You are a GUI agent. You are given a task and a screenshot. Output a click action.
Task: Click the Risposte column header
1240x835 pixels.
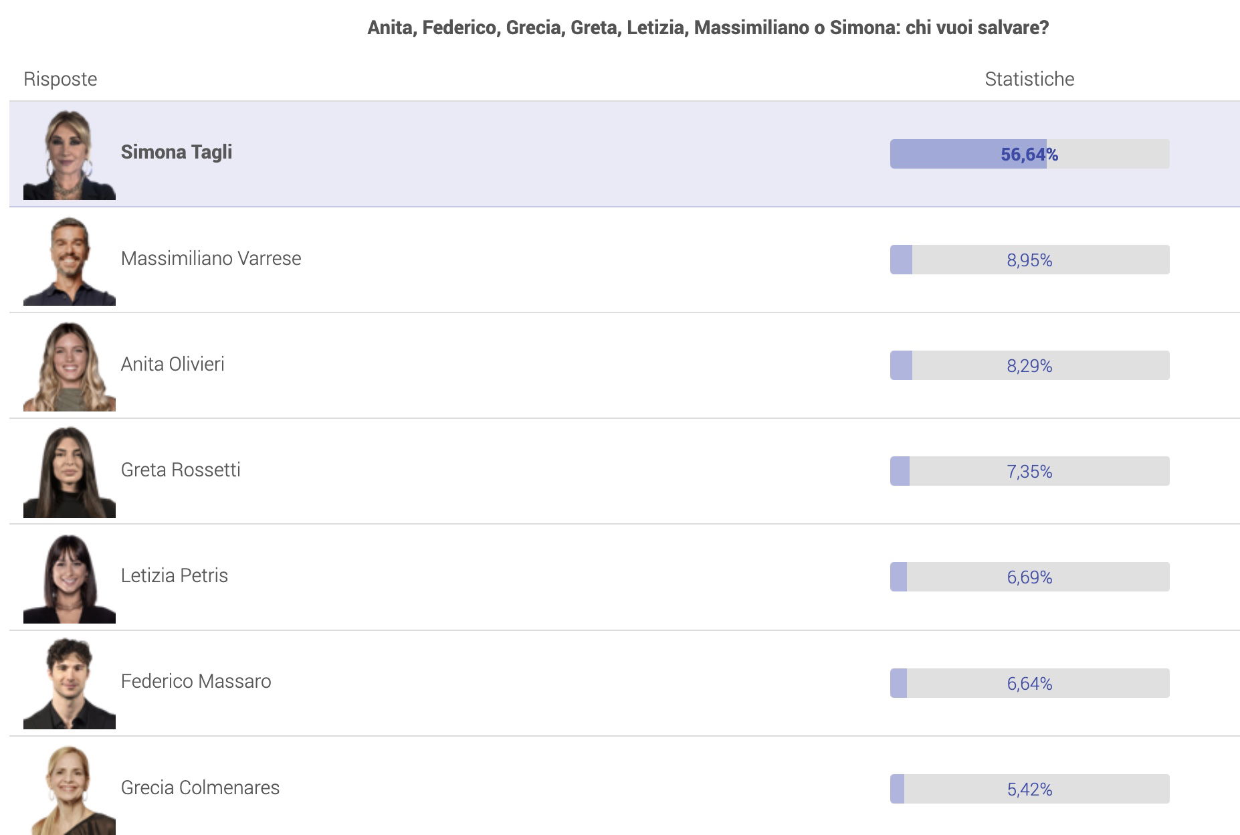(60, 80)
